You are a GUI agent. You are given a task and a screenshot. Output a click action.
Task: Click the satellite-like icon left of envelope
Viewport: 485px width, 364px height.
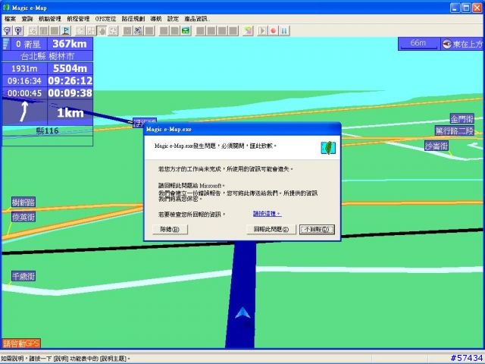138,30
